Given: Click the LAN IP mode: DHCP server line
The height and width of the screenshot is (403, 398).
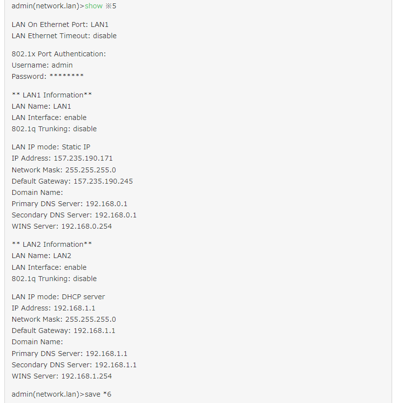Looking at the screenshot, I should coord(58,297).
